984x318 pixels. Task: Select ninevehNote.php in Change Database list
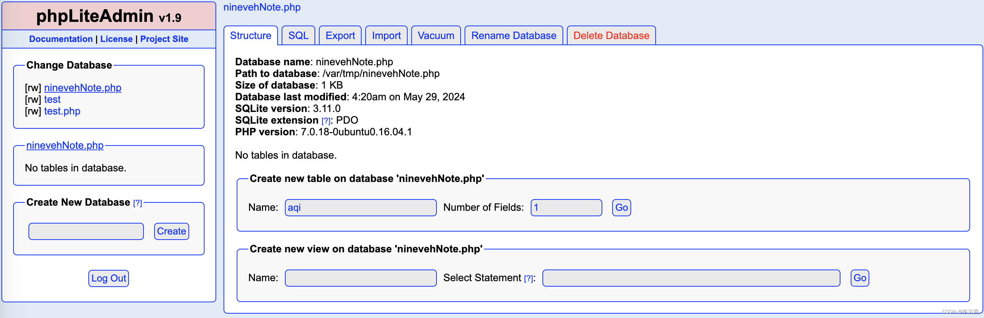click(x=83, y=88)
